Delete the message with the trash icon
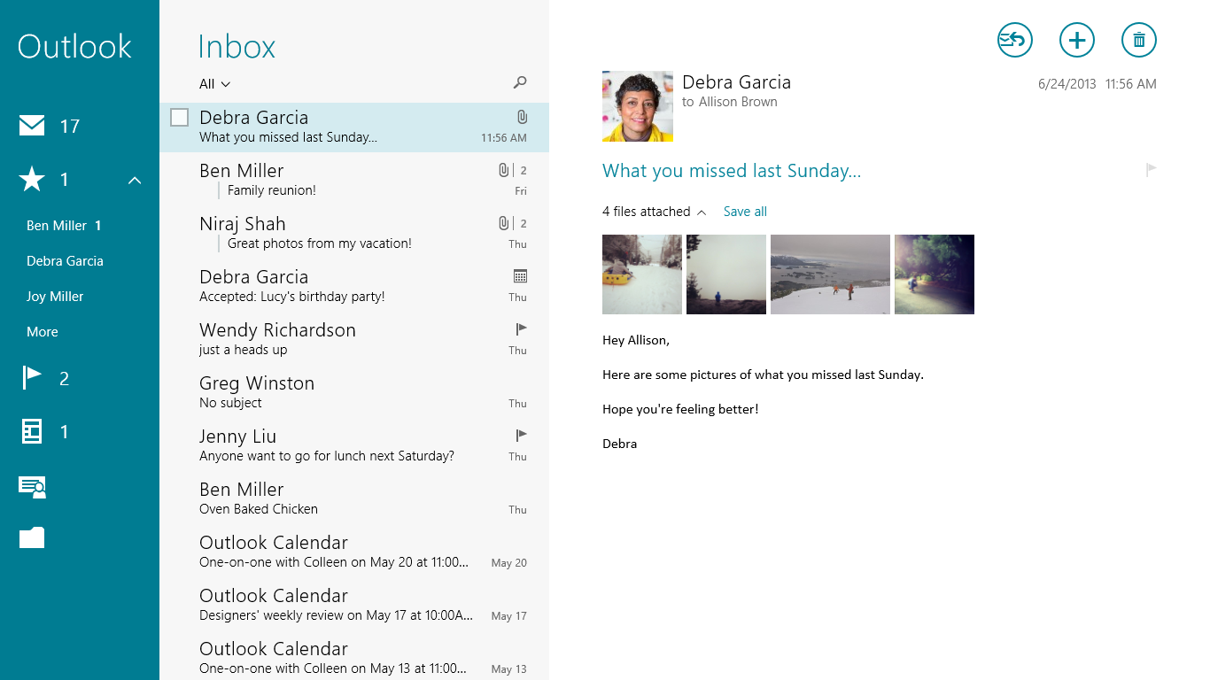The width and height of the screenshot is (1210, 680). pyautogui.click(x=1138, y=40)
